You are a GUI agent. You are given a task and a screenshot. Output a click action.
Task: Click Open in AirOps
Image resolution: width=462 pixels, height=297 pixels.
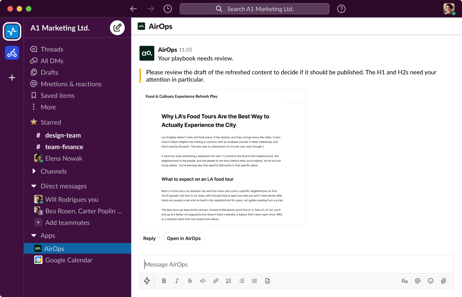[183, 238]
